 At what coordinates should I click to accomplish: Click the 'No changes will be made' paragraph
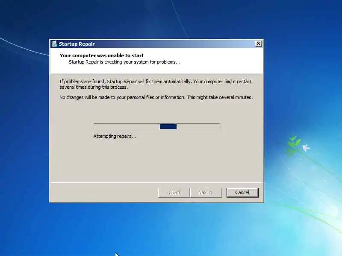point(156,97)
